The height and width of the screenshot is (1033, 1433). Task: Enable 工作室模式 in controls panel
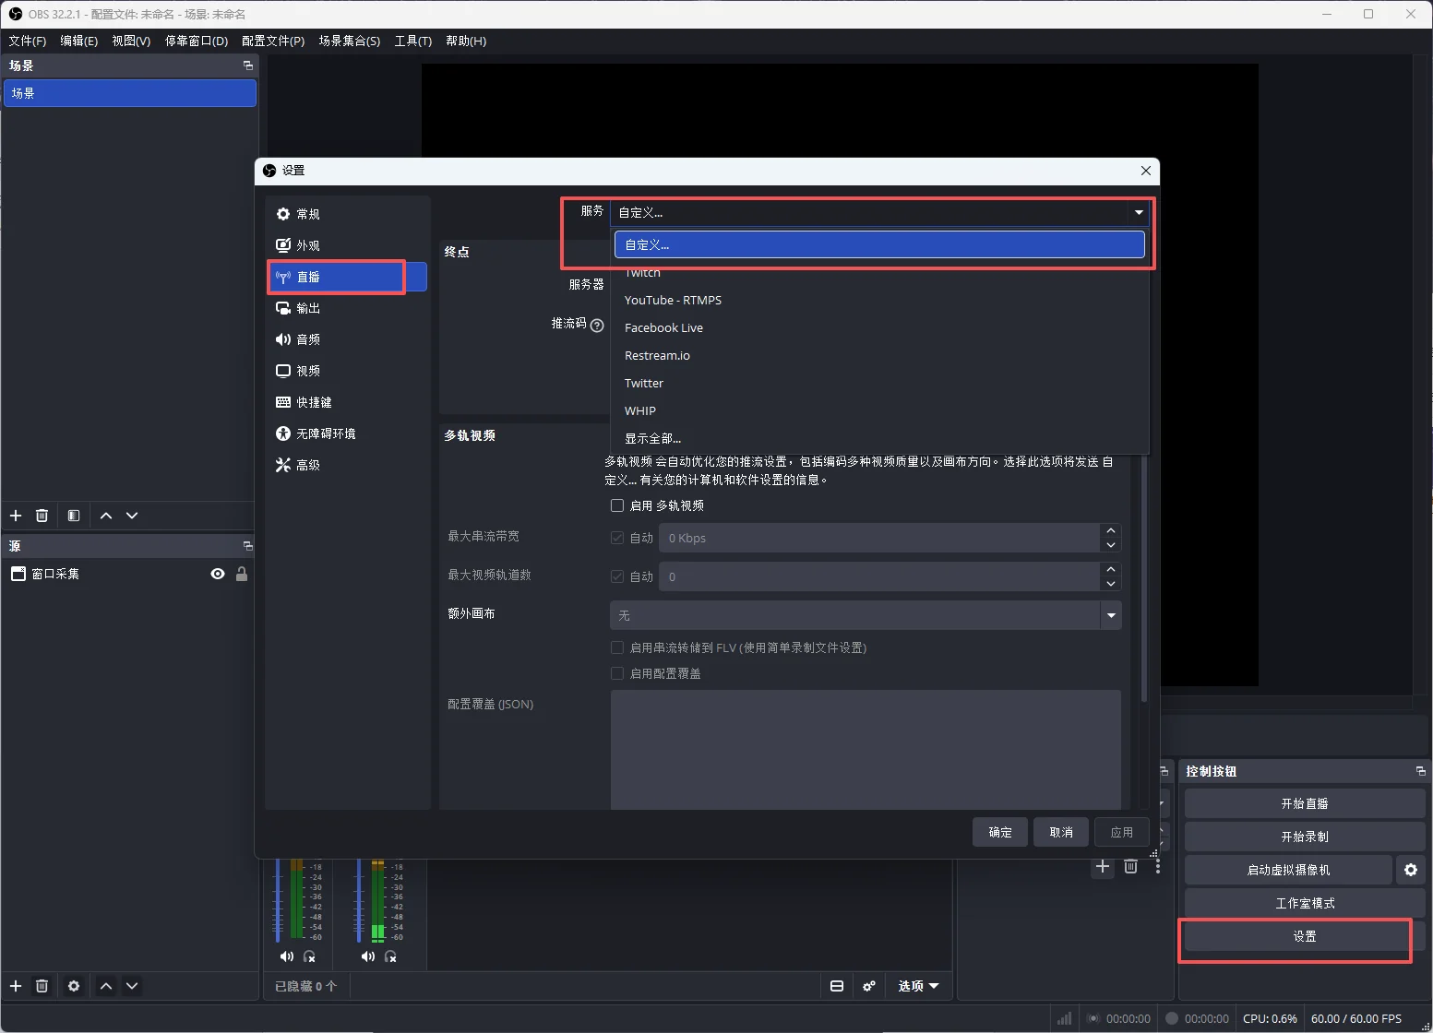point(1305,903)
